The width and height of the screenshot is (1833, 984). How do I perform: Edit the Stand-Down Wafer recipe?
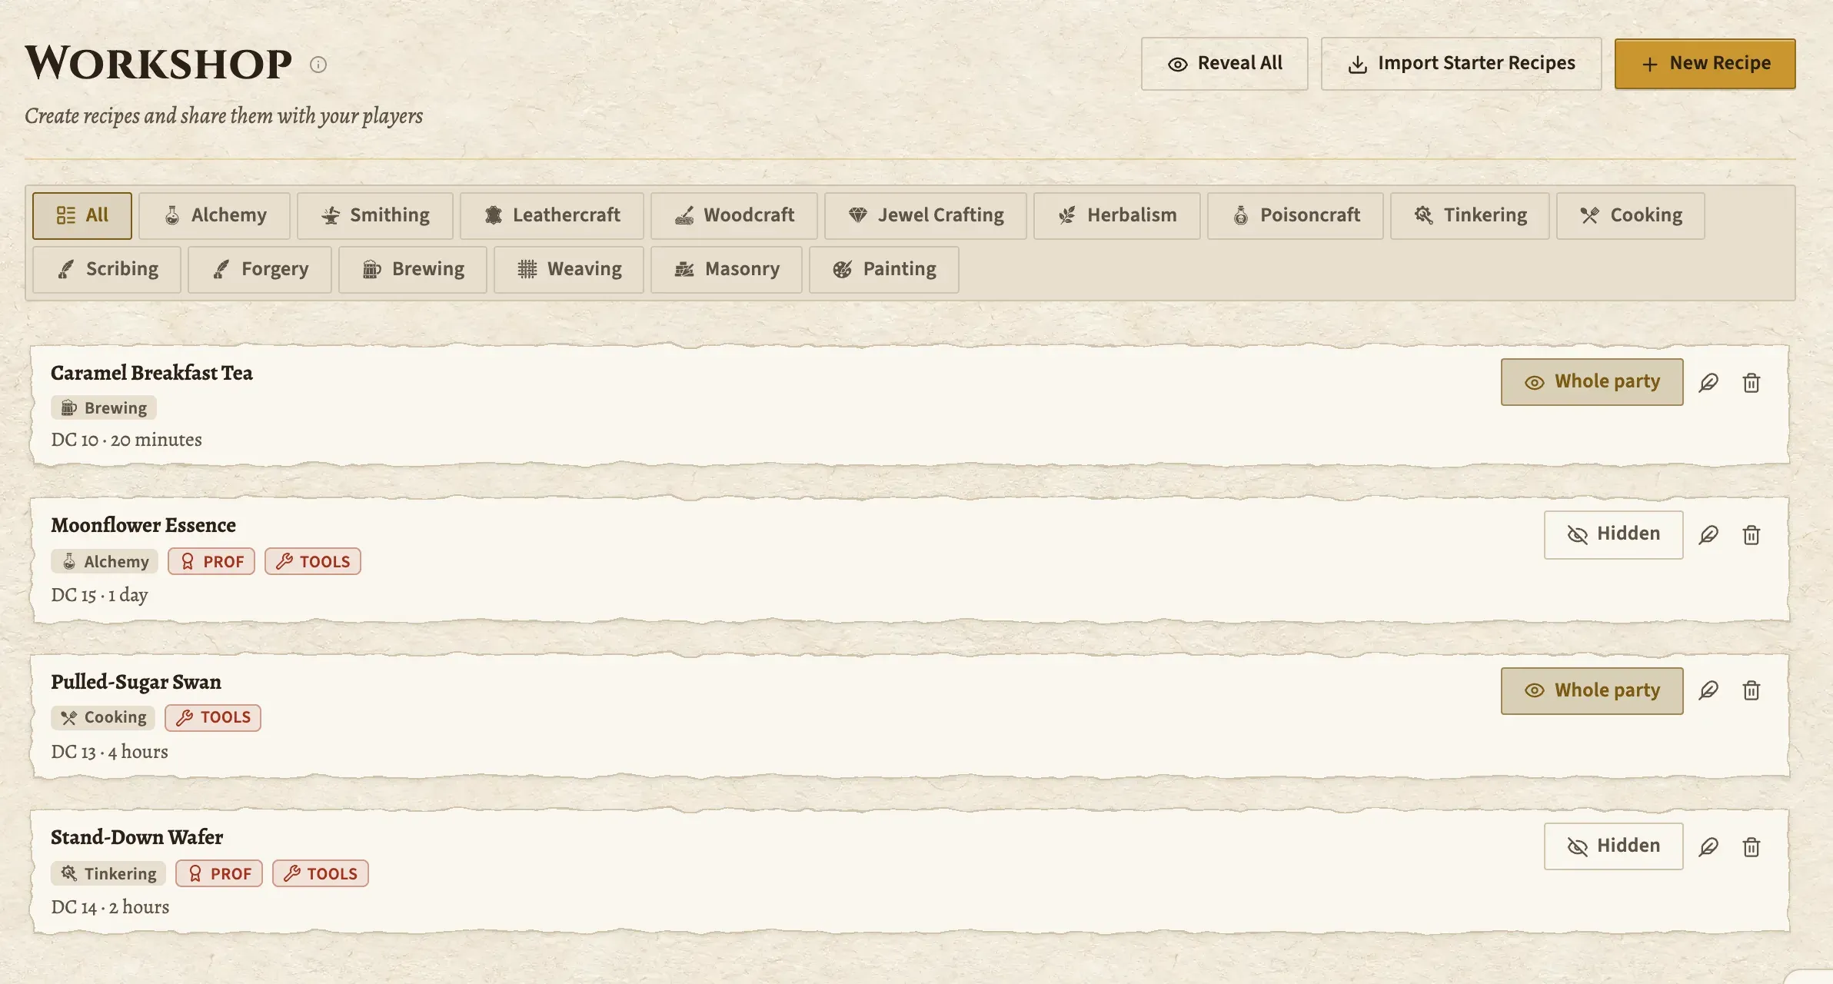1708,846
